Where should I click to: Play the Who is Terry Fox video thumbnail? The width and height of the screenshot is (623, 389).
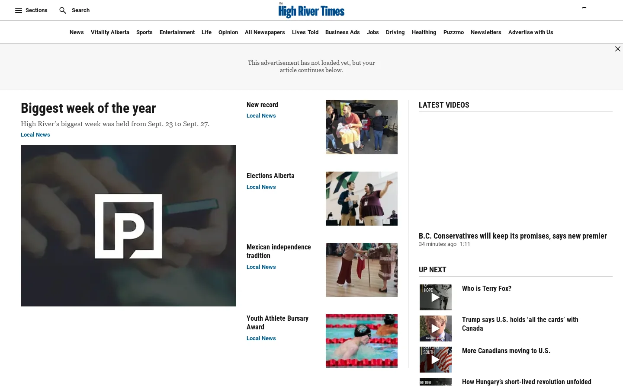(436, 297)
